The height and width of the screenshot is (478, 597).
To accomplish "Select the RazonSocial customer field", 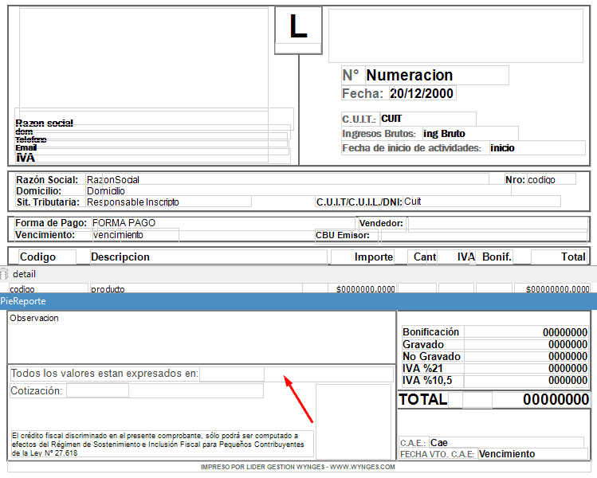I will click(x=287, y=179).
